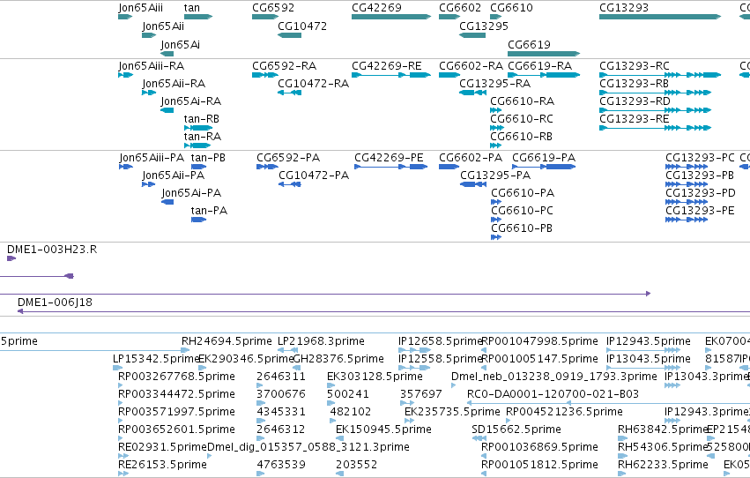Screen dimensions: 750x478
Task: Click the tan gene label
Action: [x=192, y=8]
